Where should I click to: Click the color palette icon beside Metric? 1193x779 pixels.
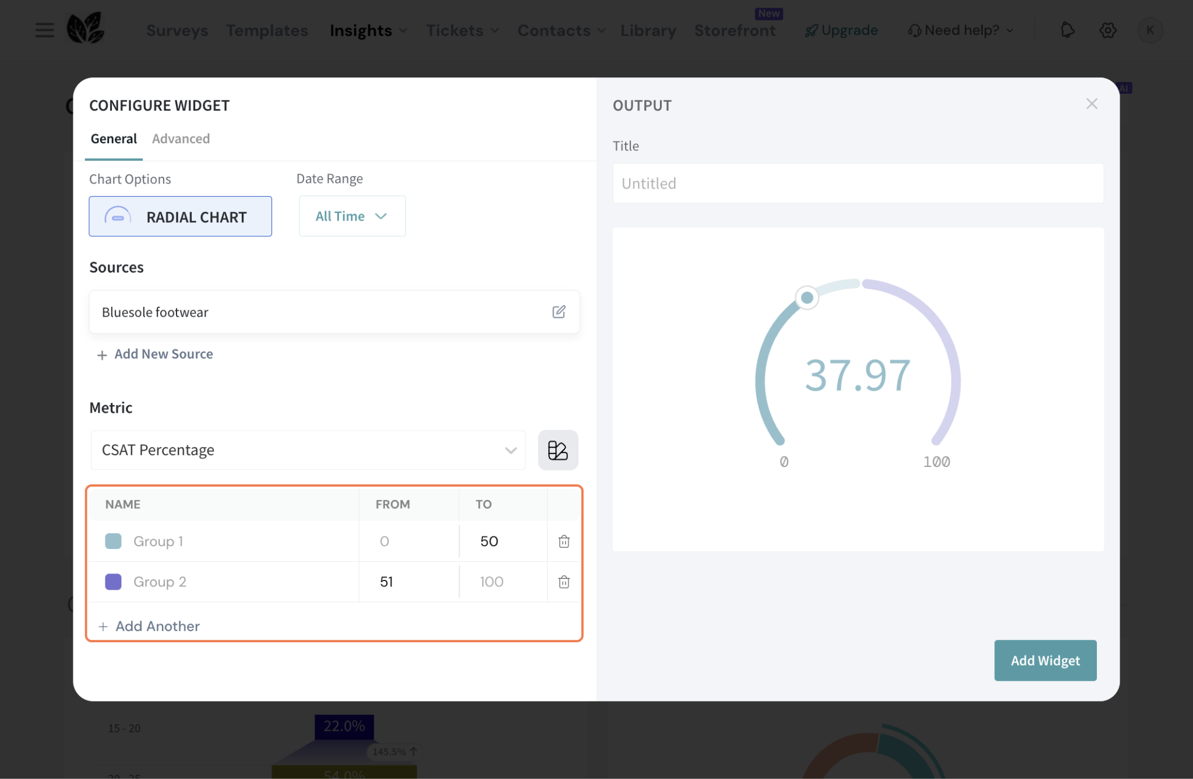pyautogui.click(x=557, y=450)
